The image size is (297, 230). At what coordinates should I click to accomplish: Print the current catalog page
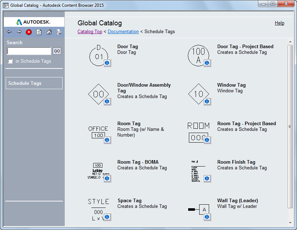(59, 32)
